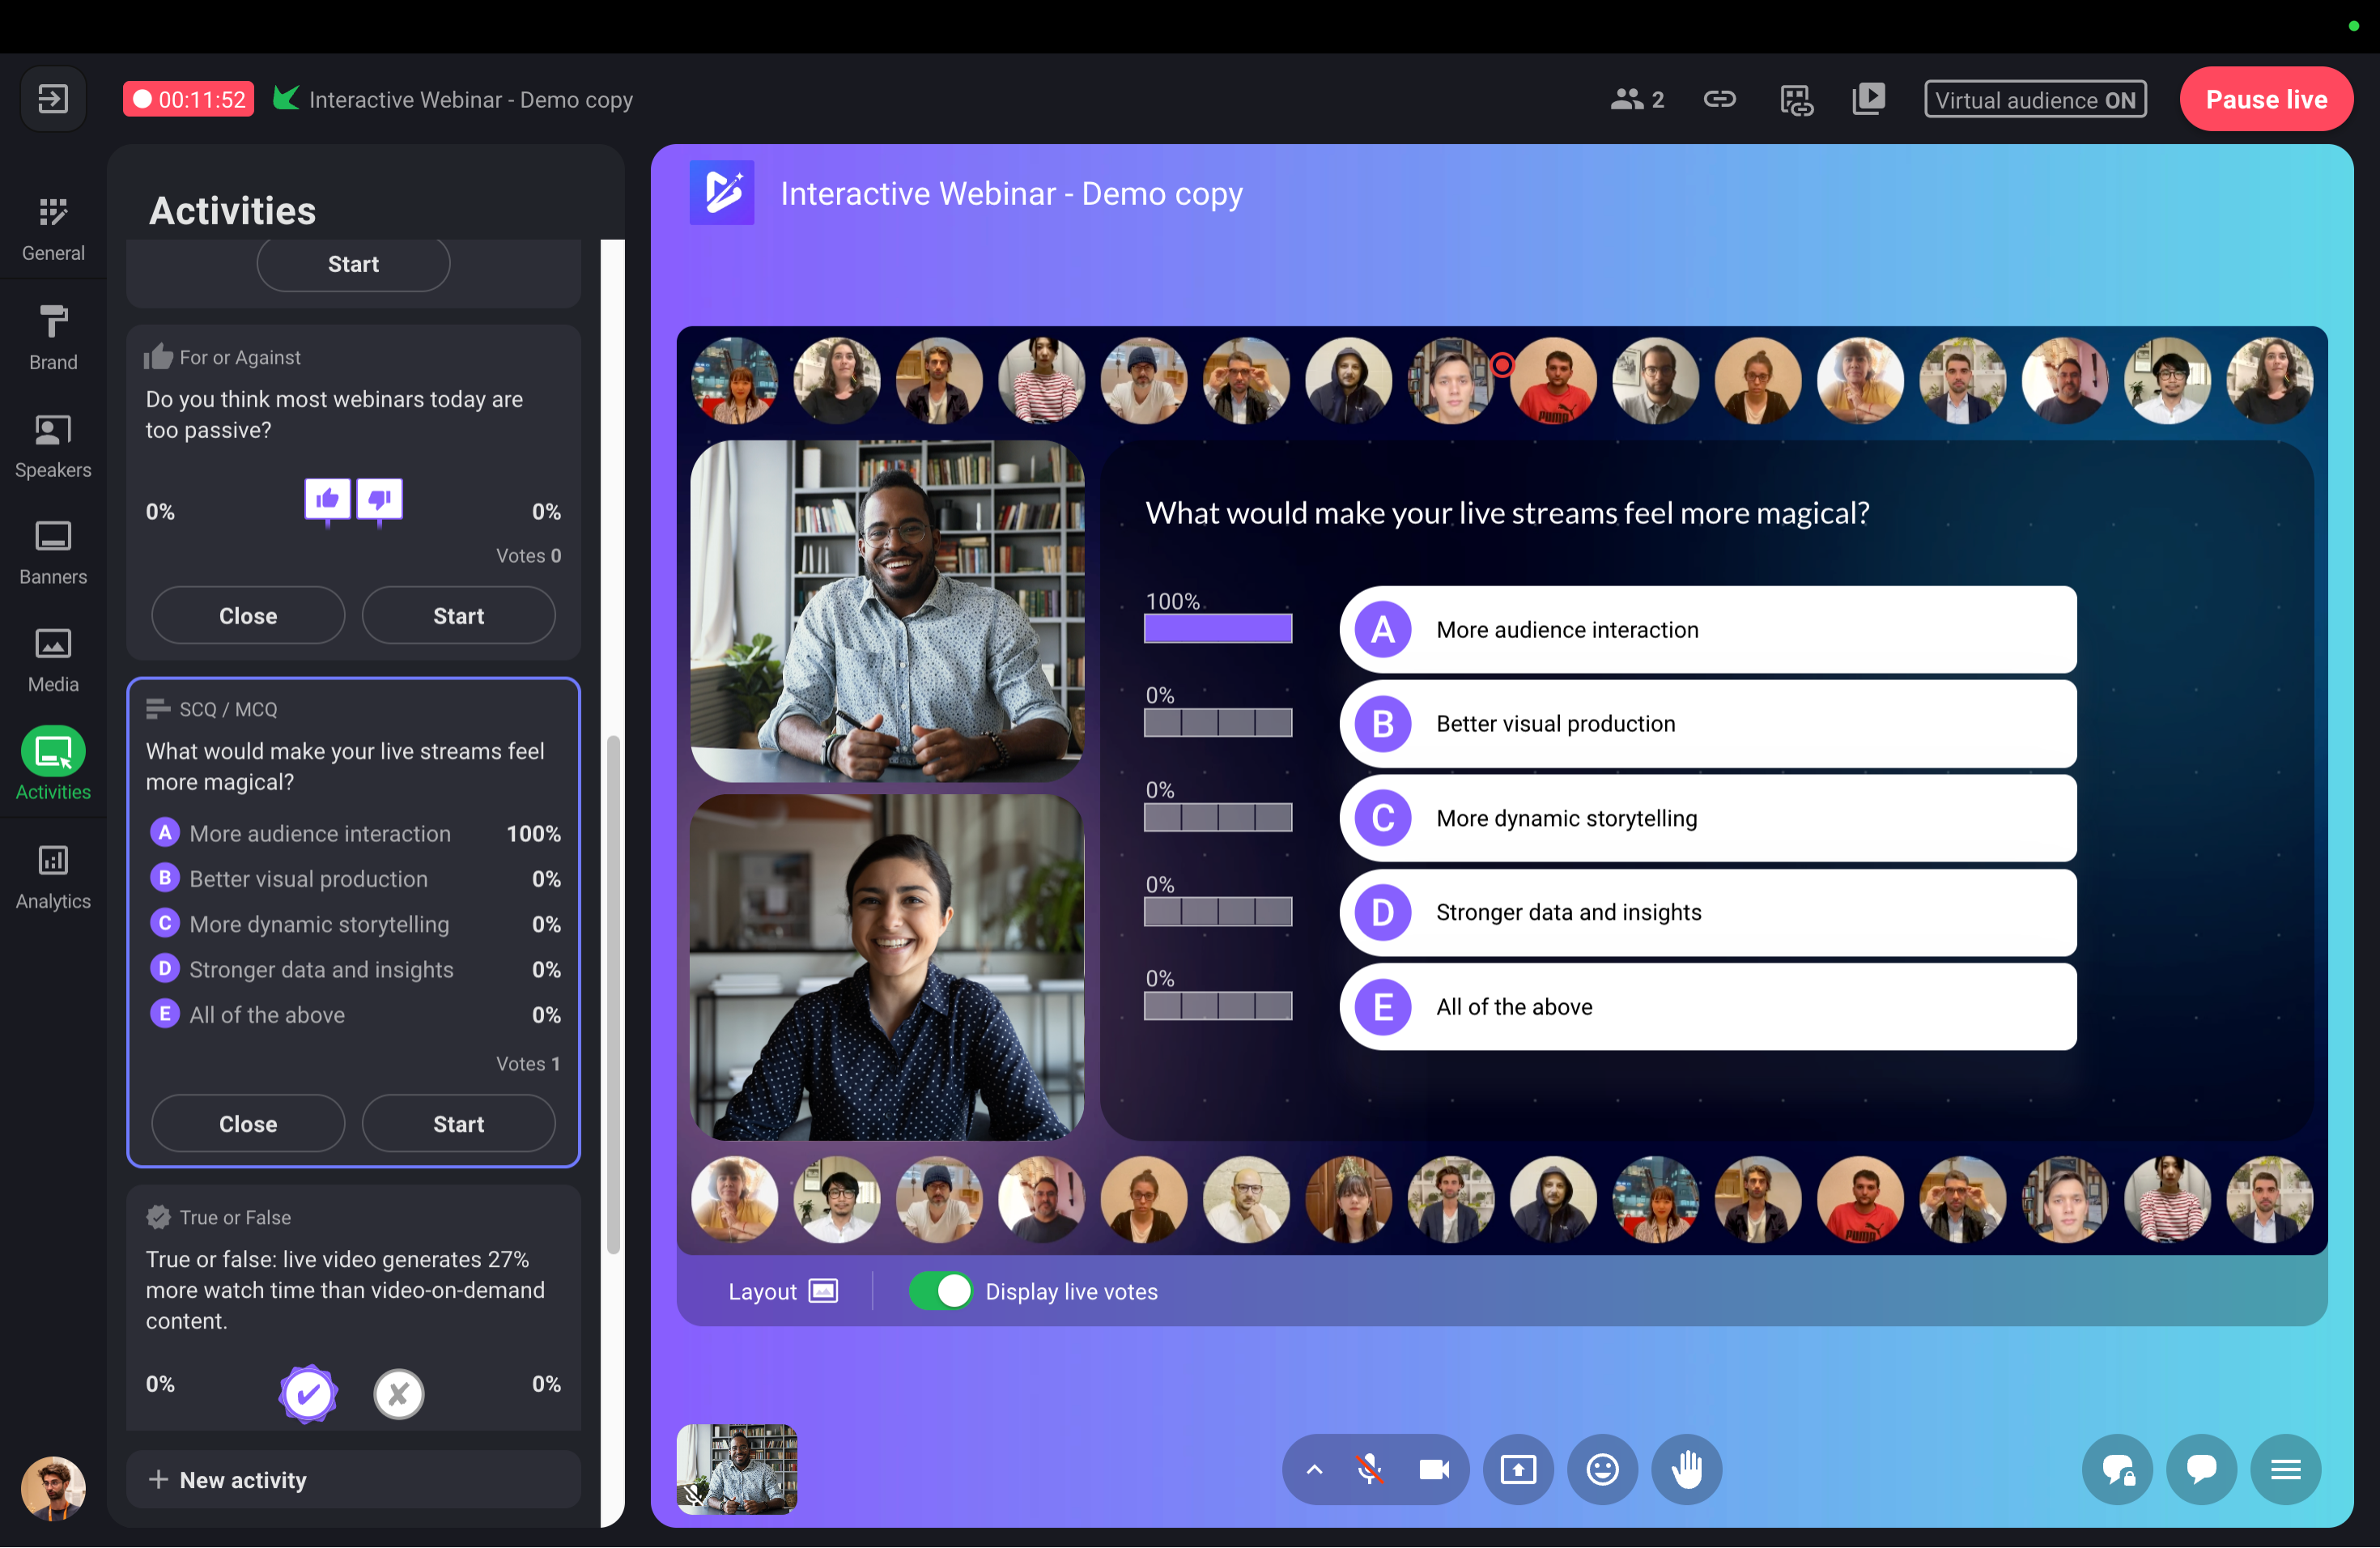Toggle the camera
The image size is (2380, 1548).
click(1434, 1469)
